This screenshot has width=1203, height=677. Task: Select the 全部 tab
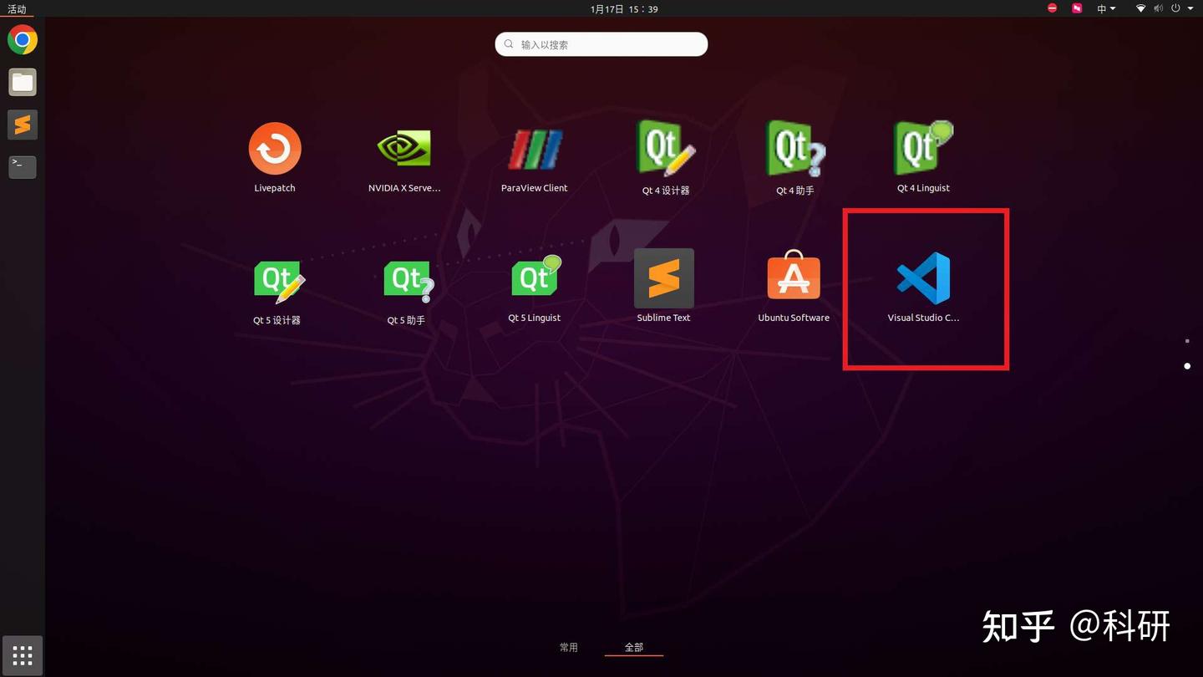click(x=634, y=647)
